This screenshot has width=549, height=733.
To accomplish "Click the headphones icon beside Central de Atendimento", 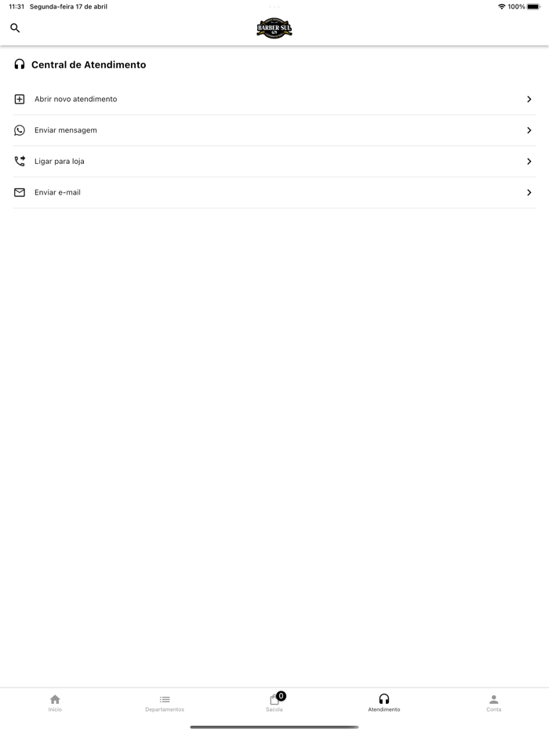I will (x=20, y=64).
